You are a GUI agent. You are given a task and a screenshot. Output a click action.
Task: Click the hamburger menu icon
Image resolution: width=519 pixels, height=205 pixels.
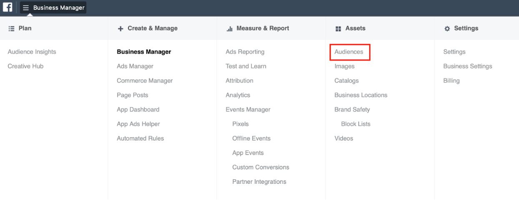coord(26,8)
